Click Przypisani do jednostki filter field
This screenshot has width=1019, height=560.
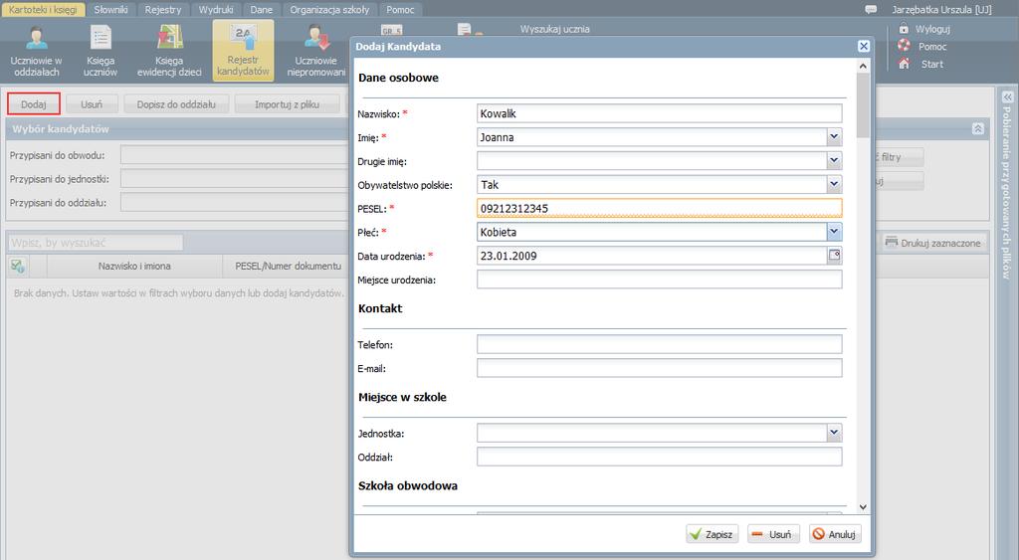(x=234, y=179)
